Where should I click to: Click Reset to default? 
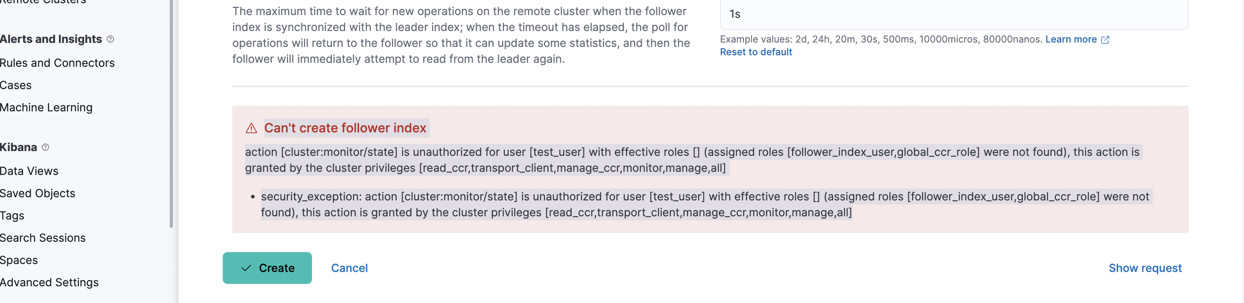(756, 52)
